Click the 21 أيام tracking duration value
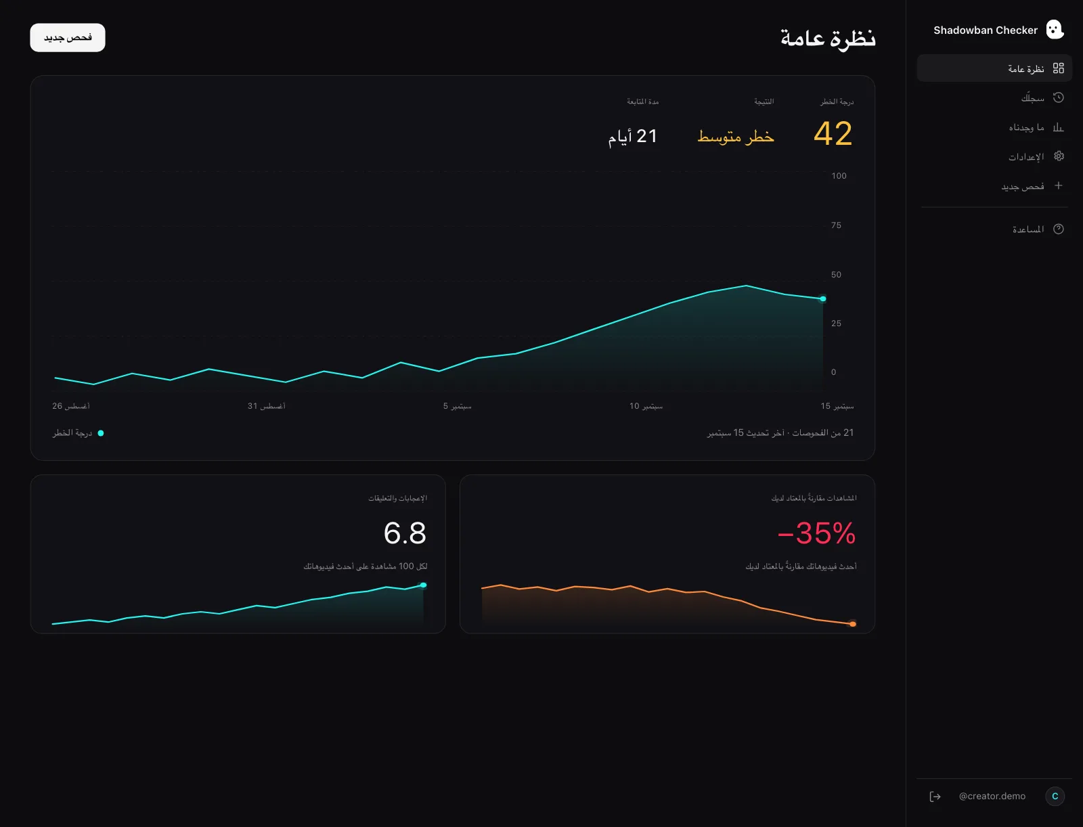The image size is (1083, 827). (632, 137)
